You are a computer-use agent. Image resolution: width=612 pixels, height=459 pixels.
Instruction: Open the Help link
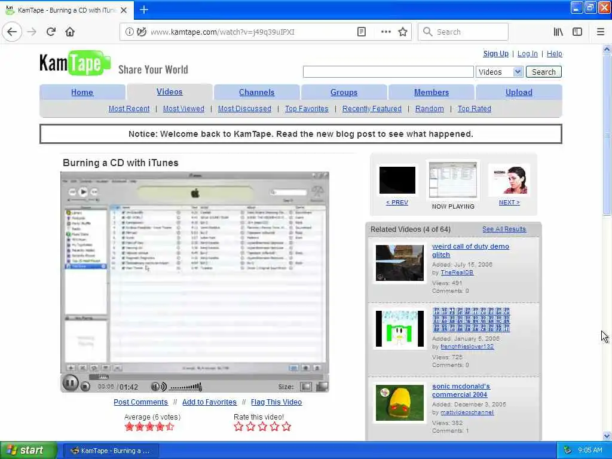click(x=554, y=53)
